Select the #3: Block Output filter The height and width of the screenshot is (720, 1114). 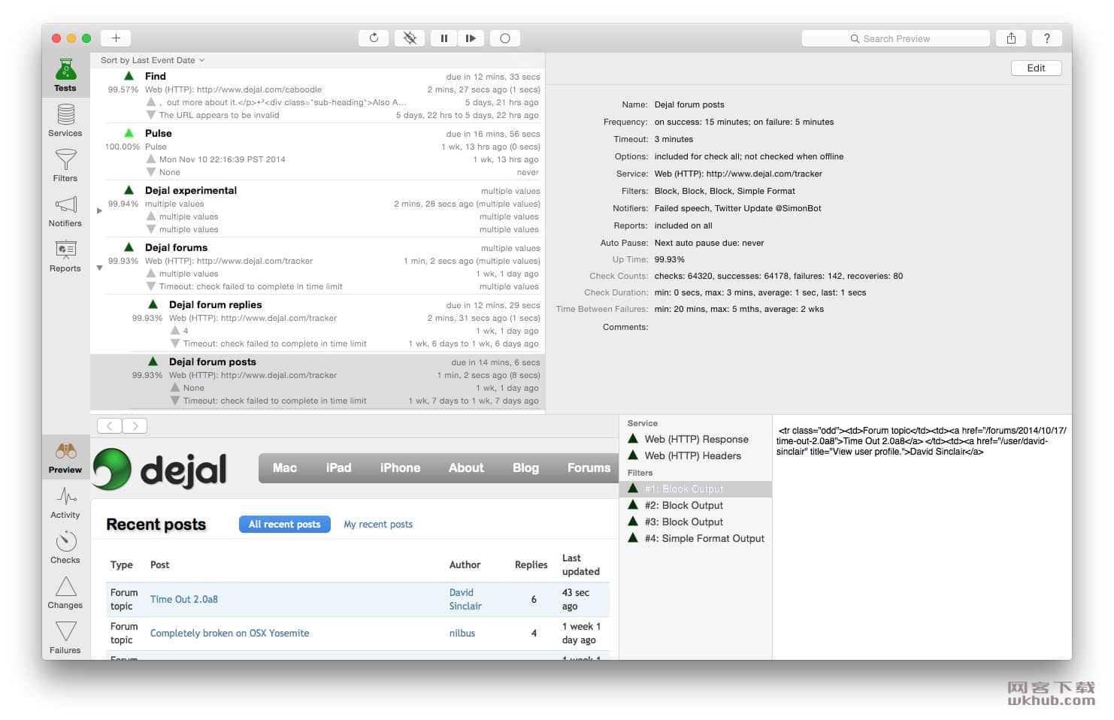pos(695,522)
